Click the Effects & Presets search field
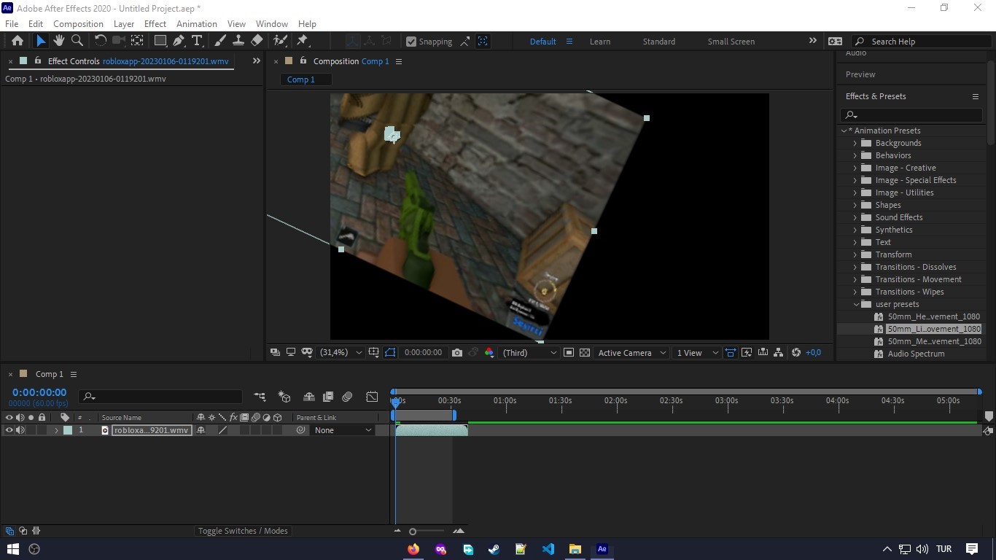Image resolution: width=996 pixels, height=560 pixels. (x=910, y=114)
